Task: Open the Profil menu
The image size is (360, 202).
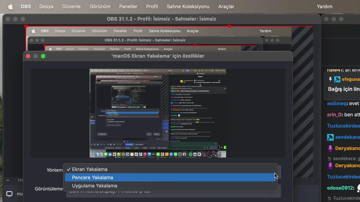Action: 152,6
